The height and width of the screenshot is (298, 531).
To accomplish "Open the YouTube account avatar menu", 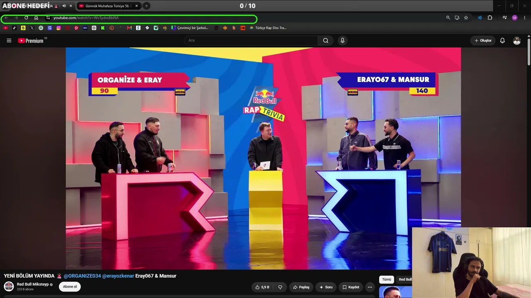I will pos(516,41).
